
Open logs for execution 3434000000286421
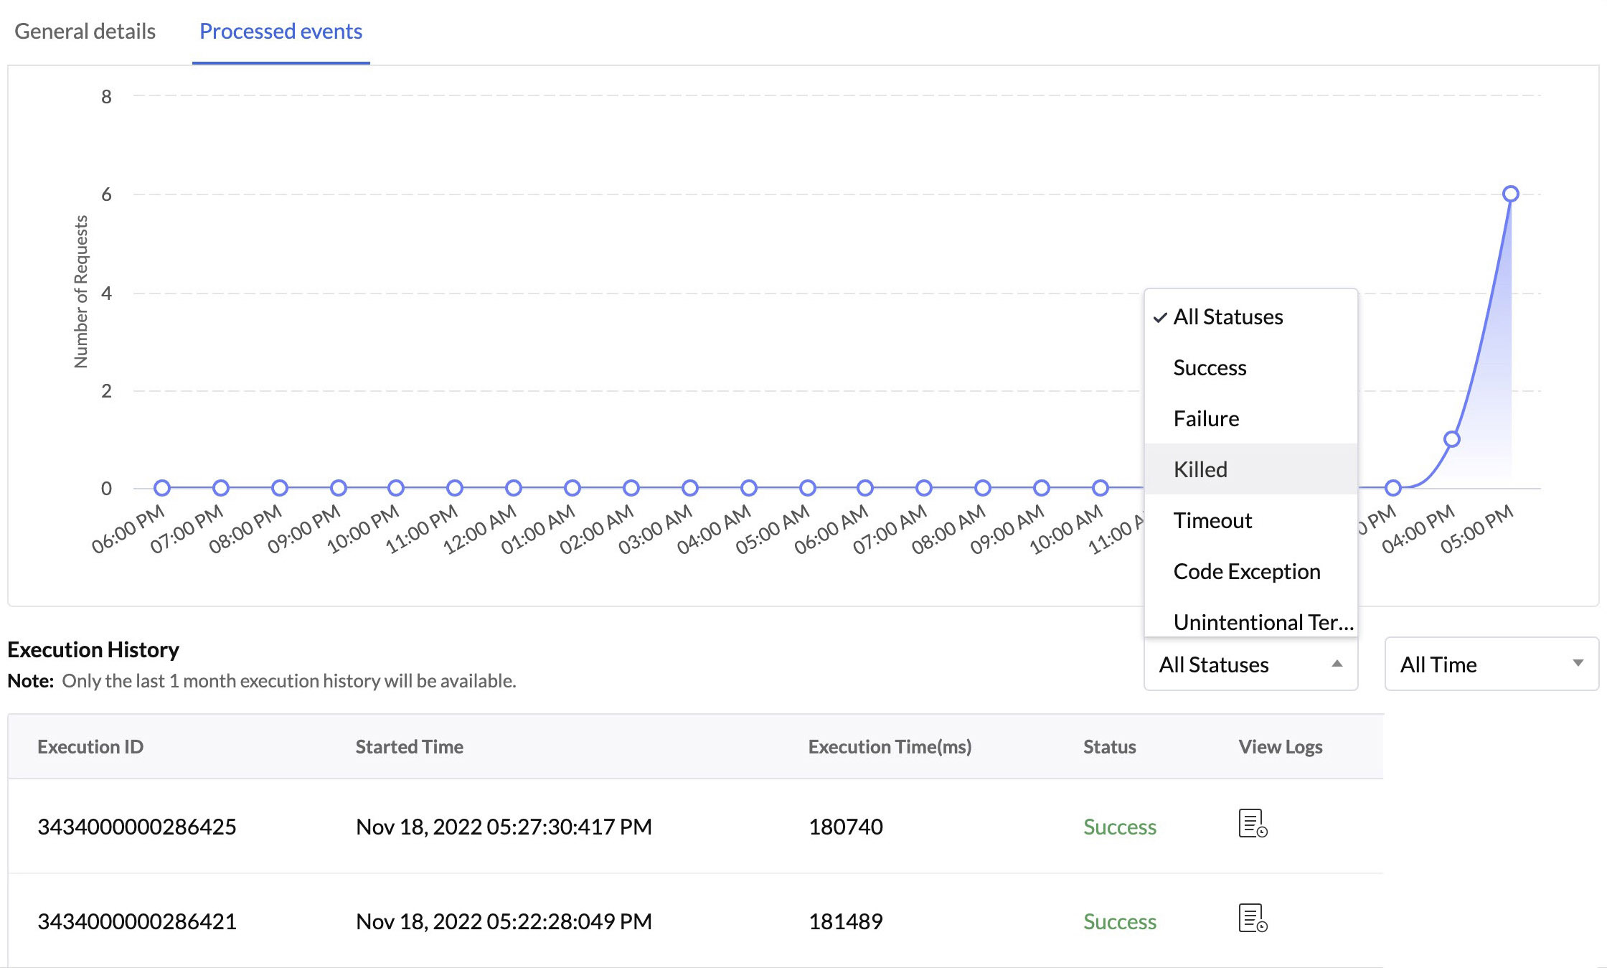coord(1253,918)
